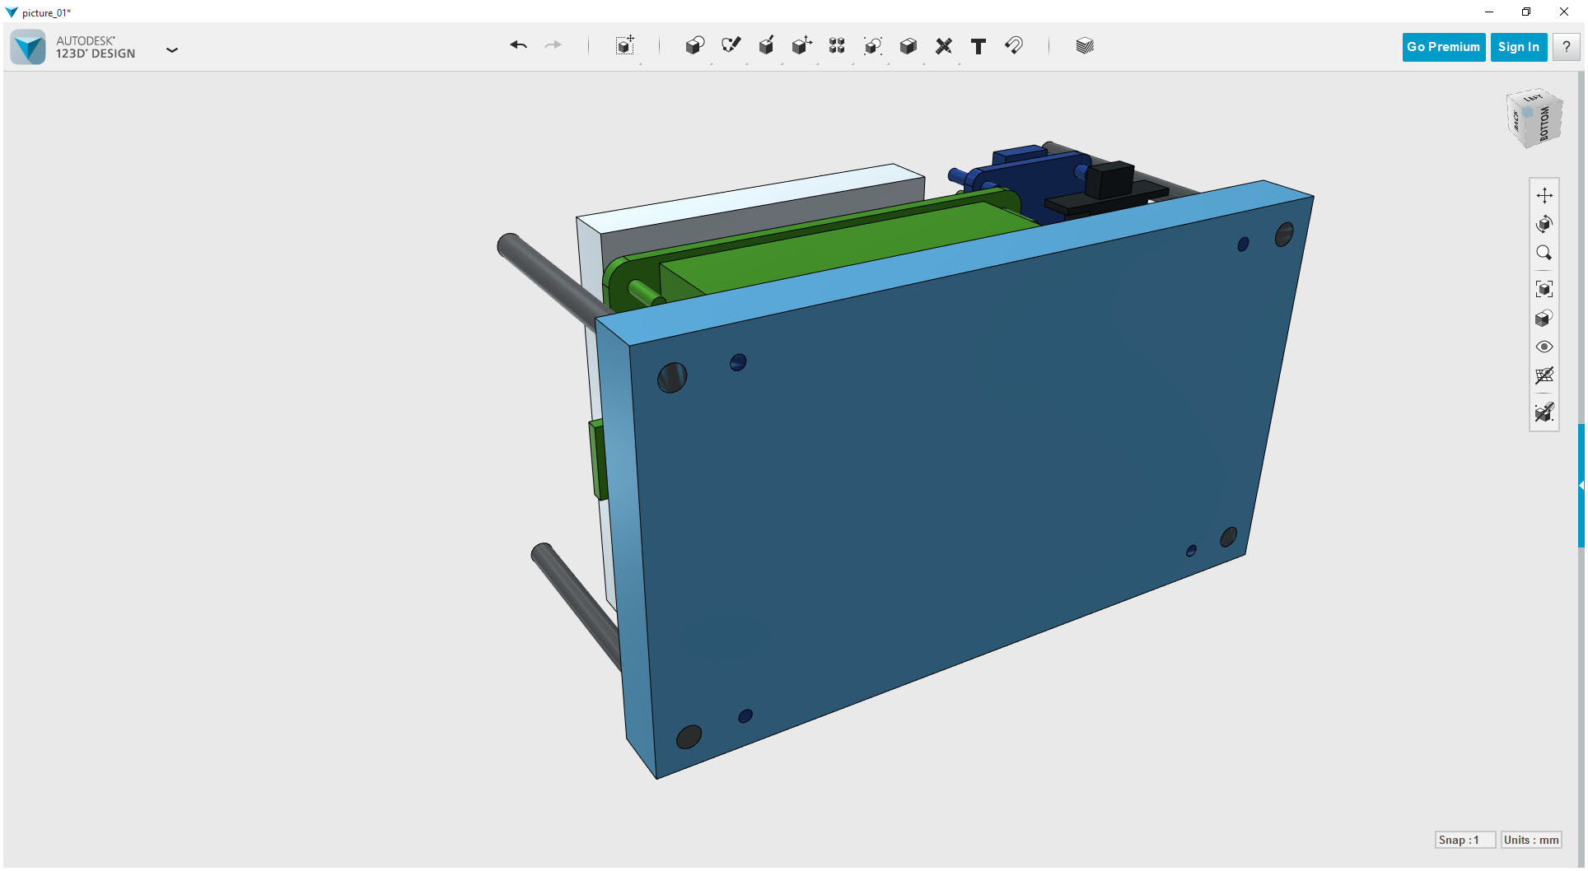Open the Construct tools

tap(766, 46)
